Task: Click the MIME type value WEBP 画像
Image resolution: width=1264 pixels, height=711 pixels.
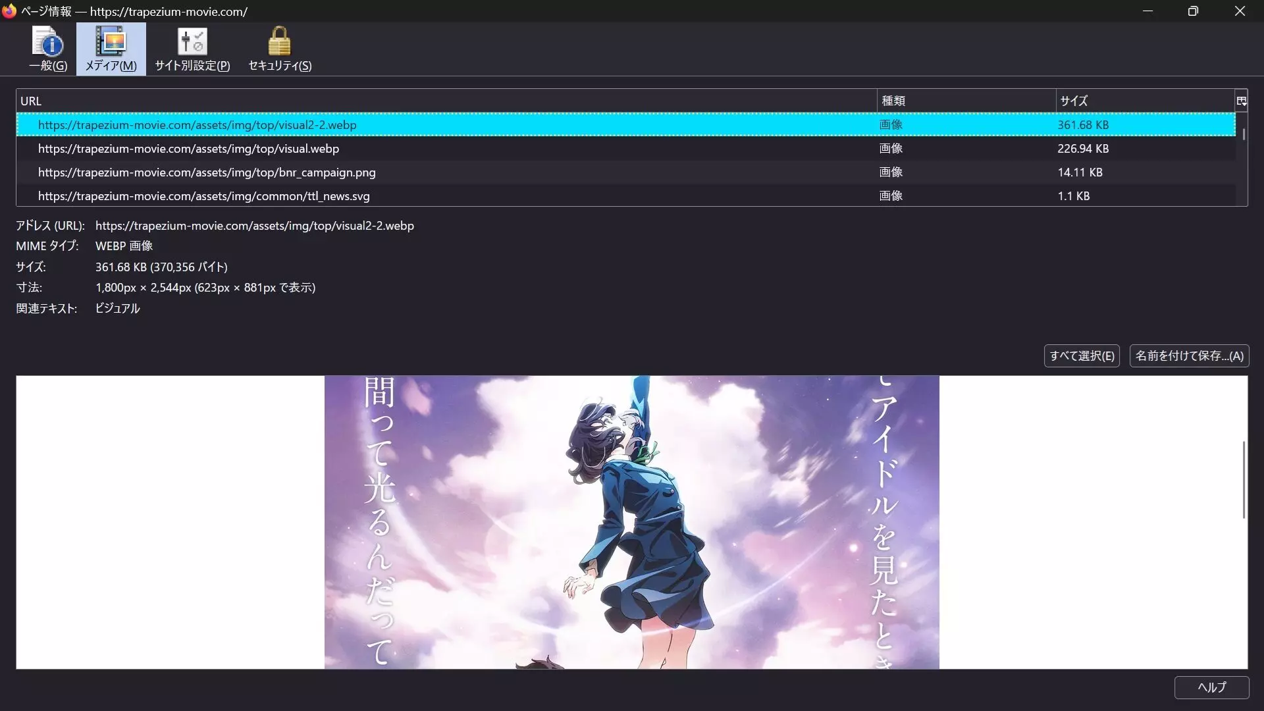Action: click(124, 246)
